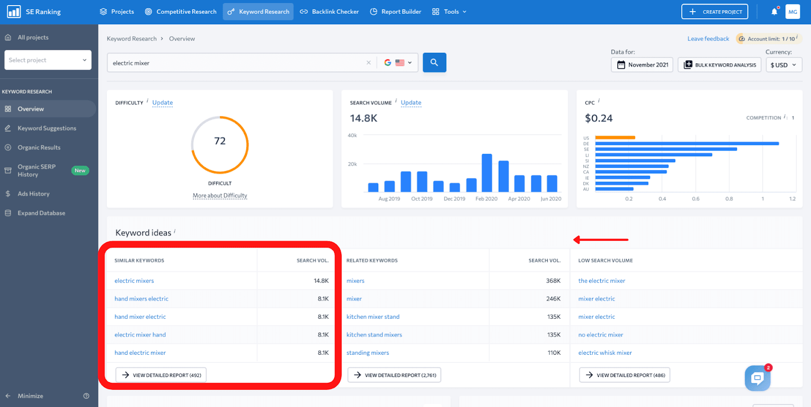This screenshot has width=811, height=407.
Task: Click the SE Ranking logo
Action: (x=34, y=12)
